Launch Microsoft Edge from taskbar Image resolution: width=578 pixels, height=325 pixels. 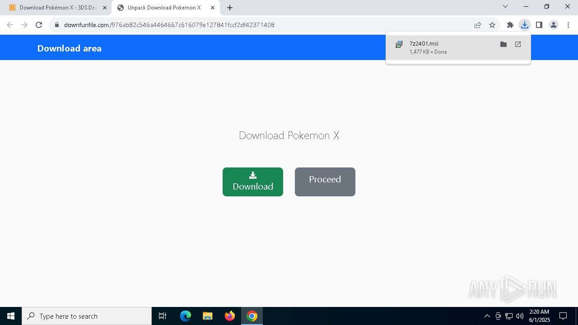click(186, 316)
